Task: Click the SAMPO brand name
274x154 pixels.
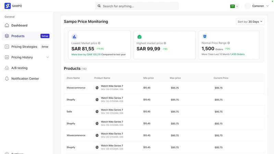Action: (x=17, y=6)
